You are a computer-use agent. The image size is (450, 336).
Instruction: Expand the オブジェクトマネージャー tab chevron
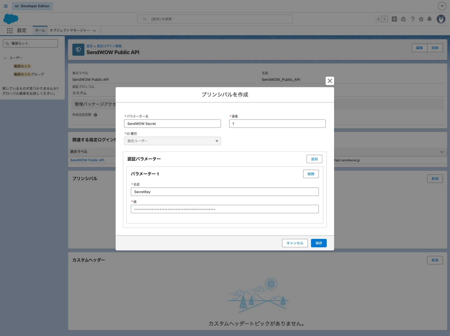tap(94, 31)
